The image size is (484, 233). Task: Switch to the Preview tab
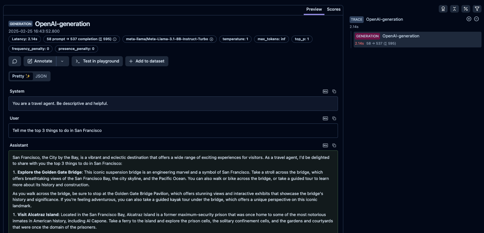coord(314,9)
